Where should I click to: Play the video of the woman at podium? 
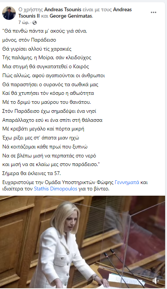click(83, 242)
